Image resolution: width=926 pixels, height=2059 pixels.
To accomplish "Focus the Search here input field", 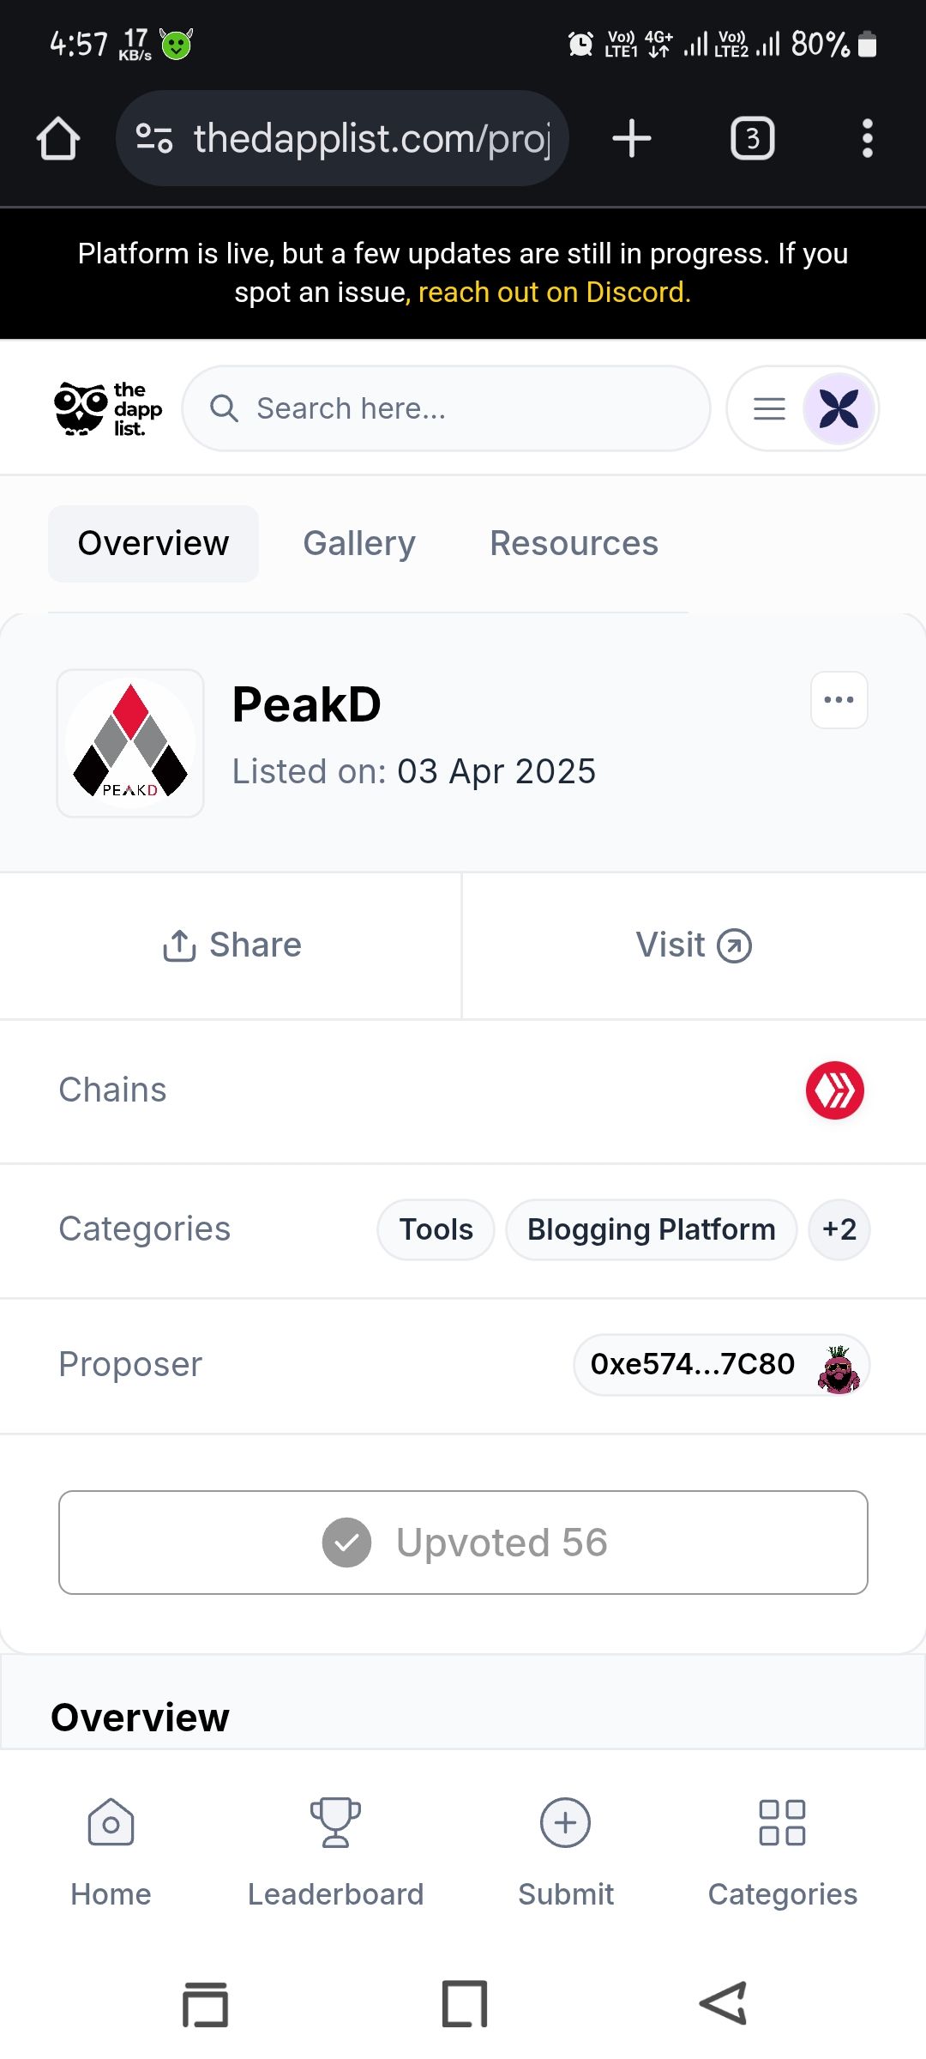I will click(446, 408).
